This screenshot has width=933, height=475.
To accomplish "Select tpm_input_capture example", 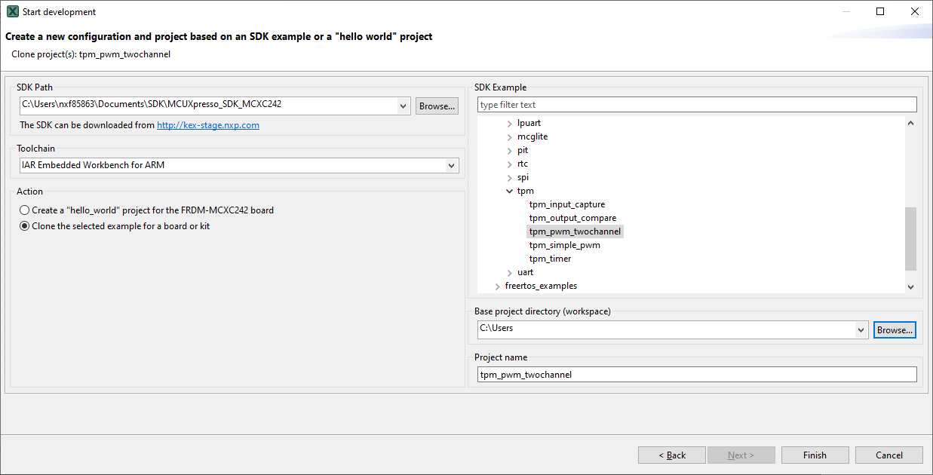I will click(566, 204).
